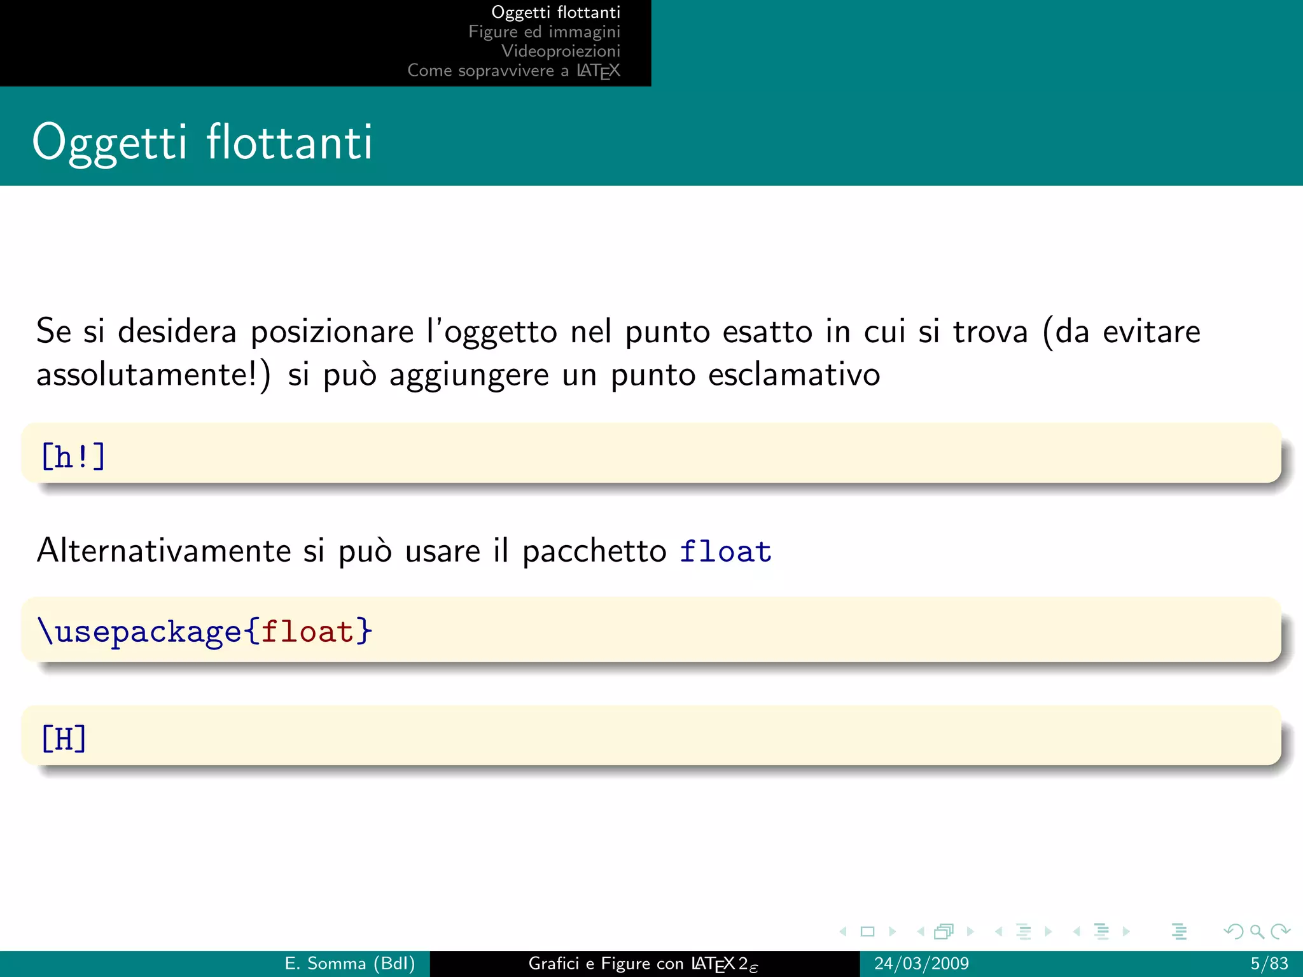Open the 'Come sopravvivere a LaTeX' section link
The height and width of the screenshot is (977, 1303).
pyautogui.click(x=513, y=70)
